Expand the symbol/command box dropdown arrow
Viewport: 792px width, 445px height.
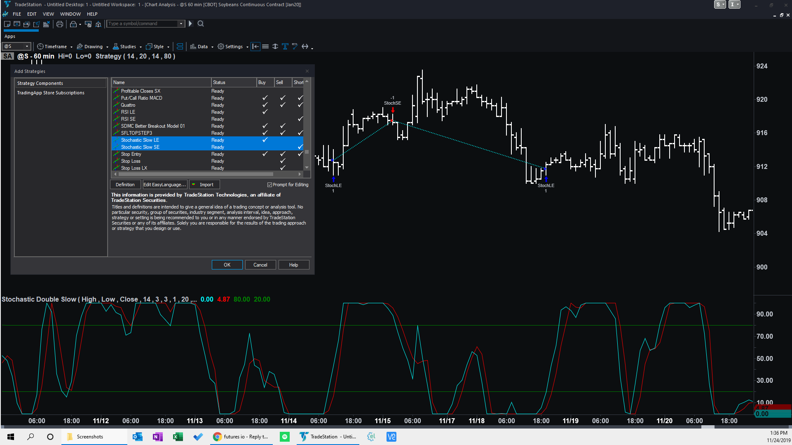tap(181, 24)
